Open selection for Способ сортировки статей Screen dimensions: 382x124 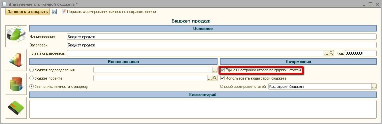(374, 87)
